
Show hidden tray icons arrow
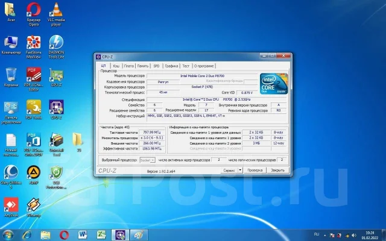coord(324,236)
